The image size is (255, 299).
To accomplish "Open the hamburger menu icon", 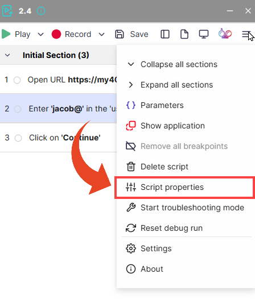I will tap(246, 34).
